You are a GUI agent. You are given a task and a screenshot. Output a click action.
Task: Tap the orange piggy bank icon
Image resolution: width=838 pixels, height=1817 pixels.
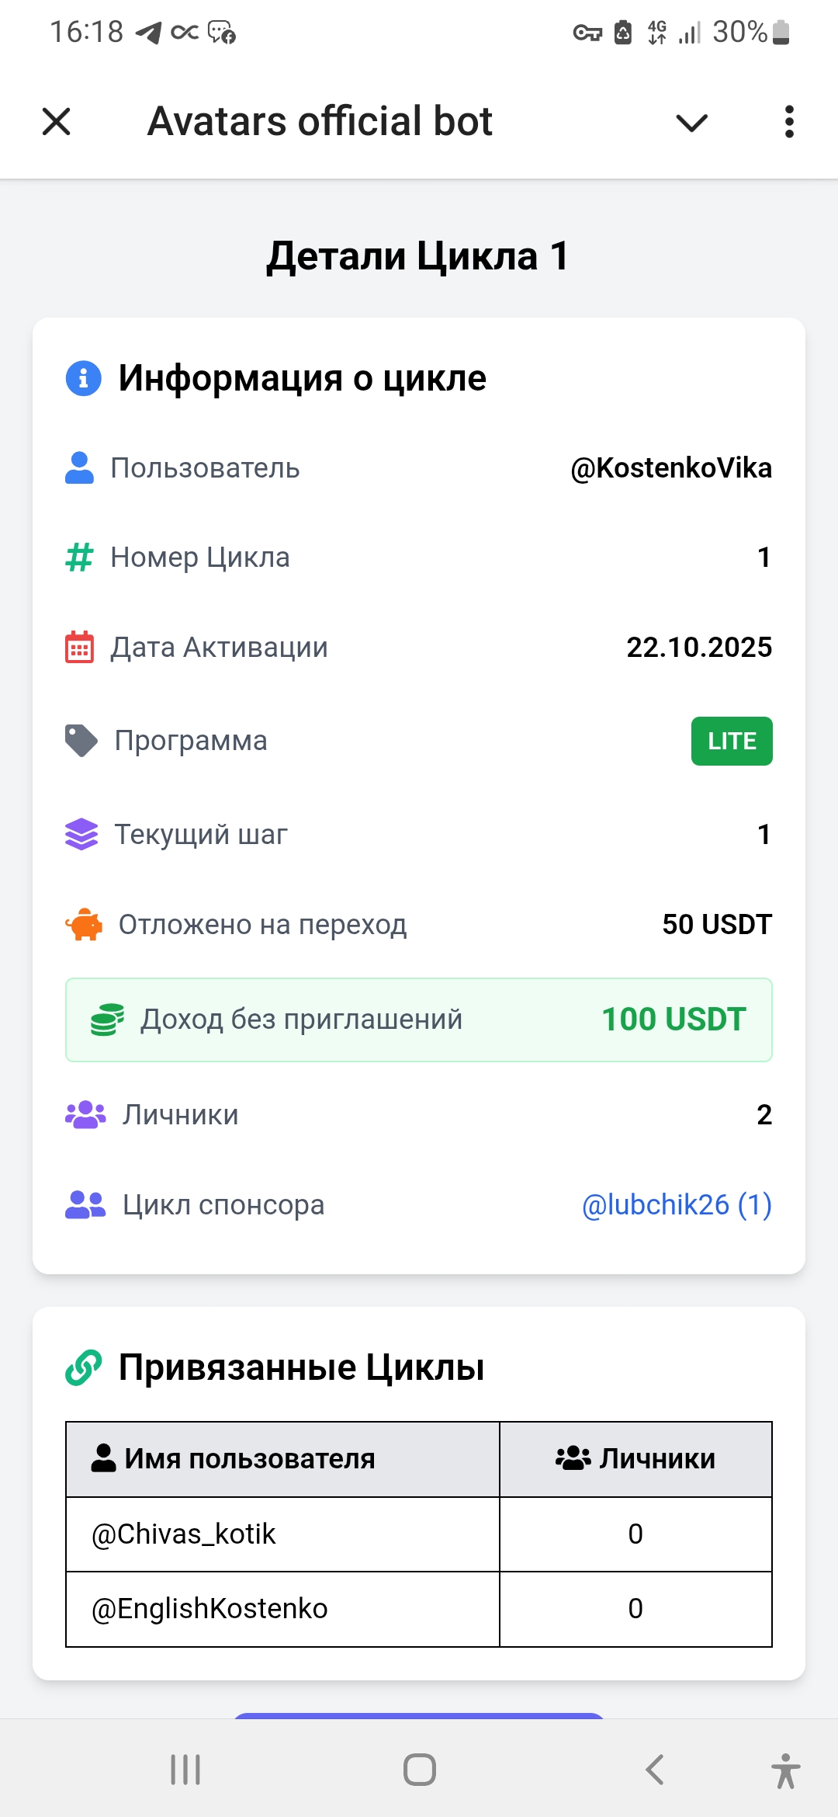pyautogui.click(x=83, y=925)
